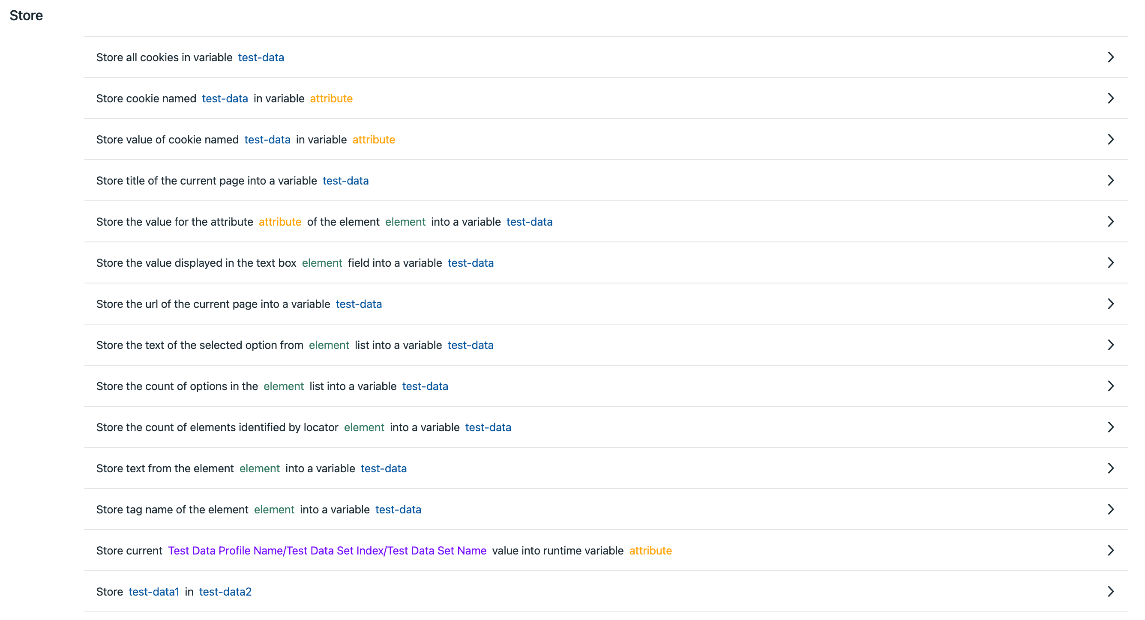Click arrow on 'count of elements identified by locator' row

(x=1110, y=427)
